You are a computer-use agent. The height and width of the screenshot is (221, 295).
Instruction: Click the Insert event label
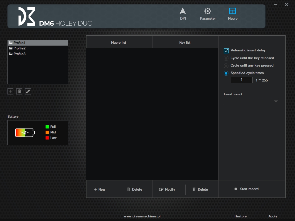click(x=233, y=94)
